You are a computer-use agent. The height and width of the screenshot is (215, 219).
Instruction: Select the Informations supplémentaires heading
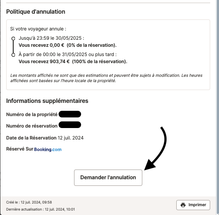pos(47,101)
